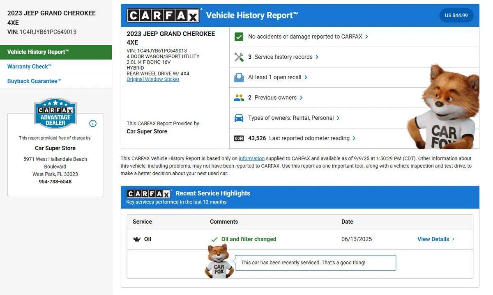This screenshot has width=493, height=295.
Task: Open the Original Window Sticker link
Action: pyautogui.click(x=153, y=79)
